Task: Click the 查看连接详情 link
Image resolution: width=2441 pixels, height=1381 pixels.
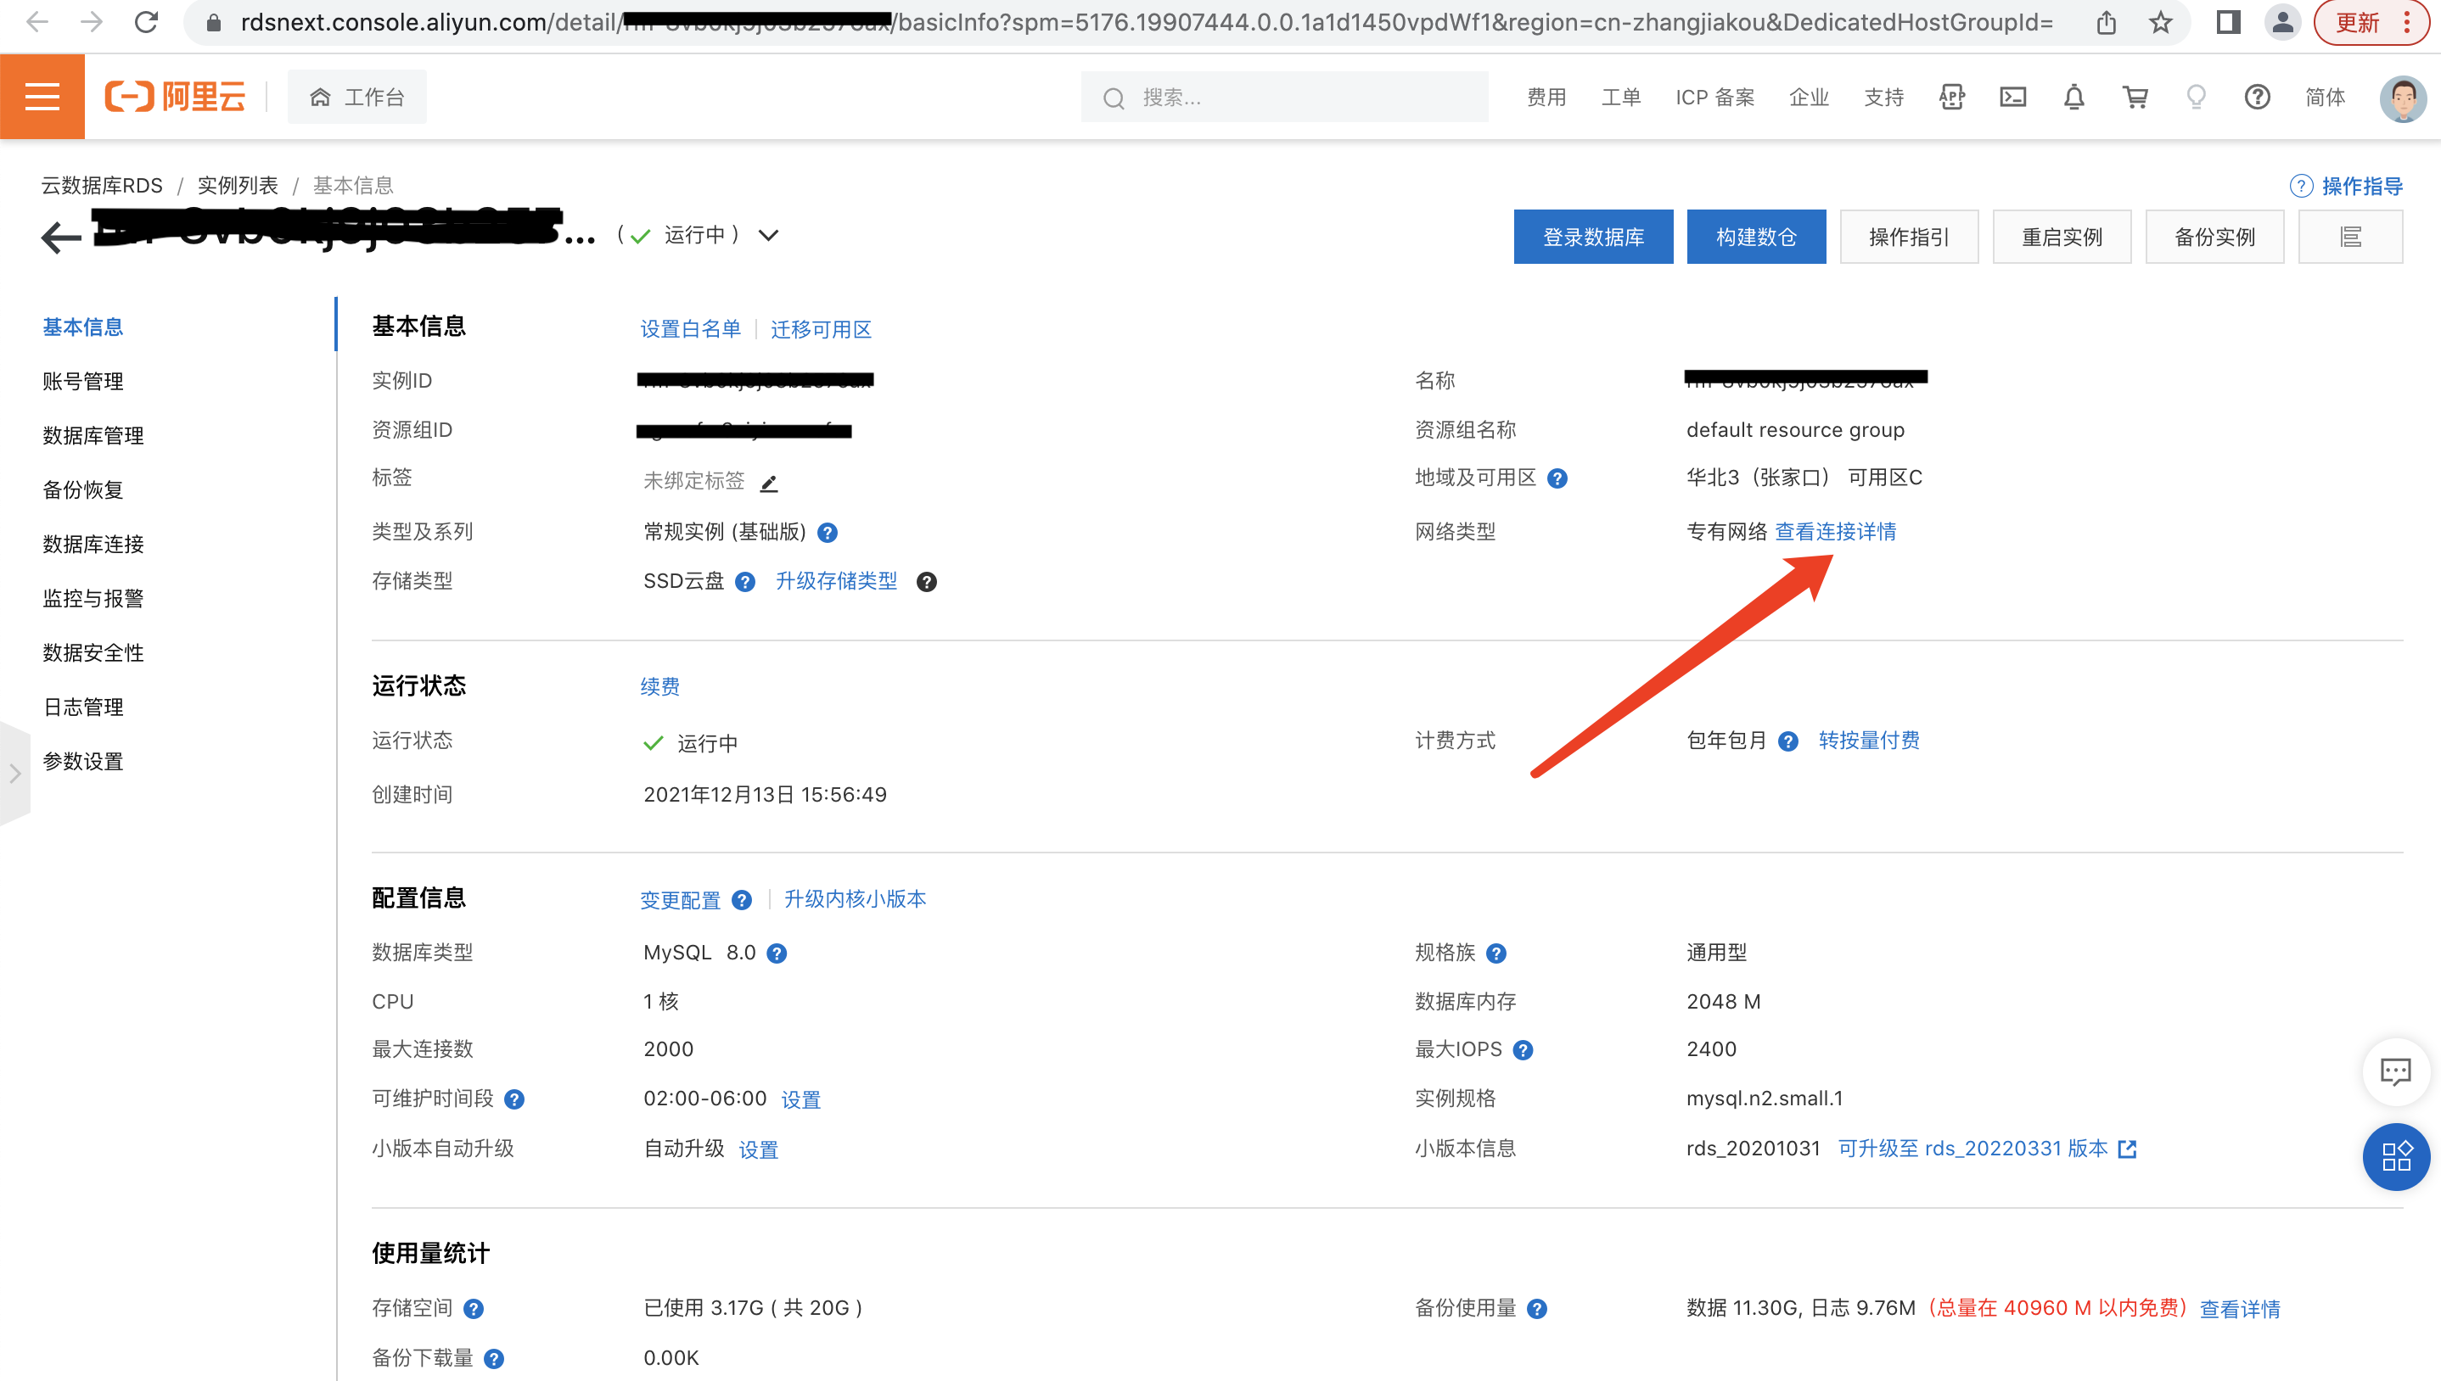Action: tap(1835, 531)
